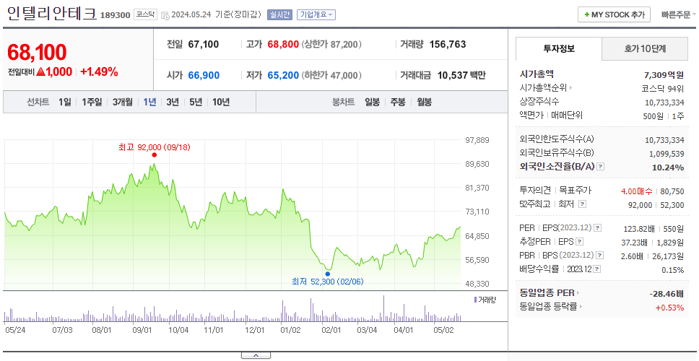The height and width of the screenshot is (361, 699).
Task: Open help icon next to PER EPS(2023.12)
Action: pos(597,228)
